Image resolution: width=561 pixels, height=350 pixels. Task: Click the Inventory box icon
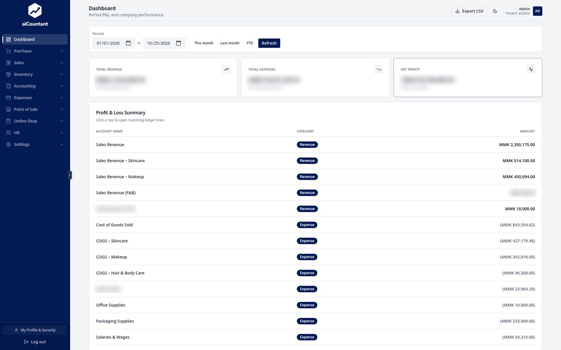click(8, 74)
